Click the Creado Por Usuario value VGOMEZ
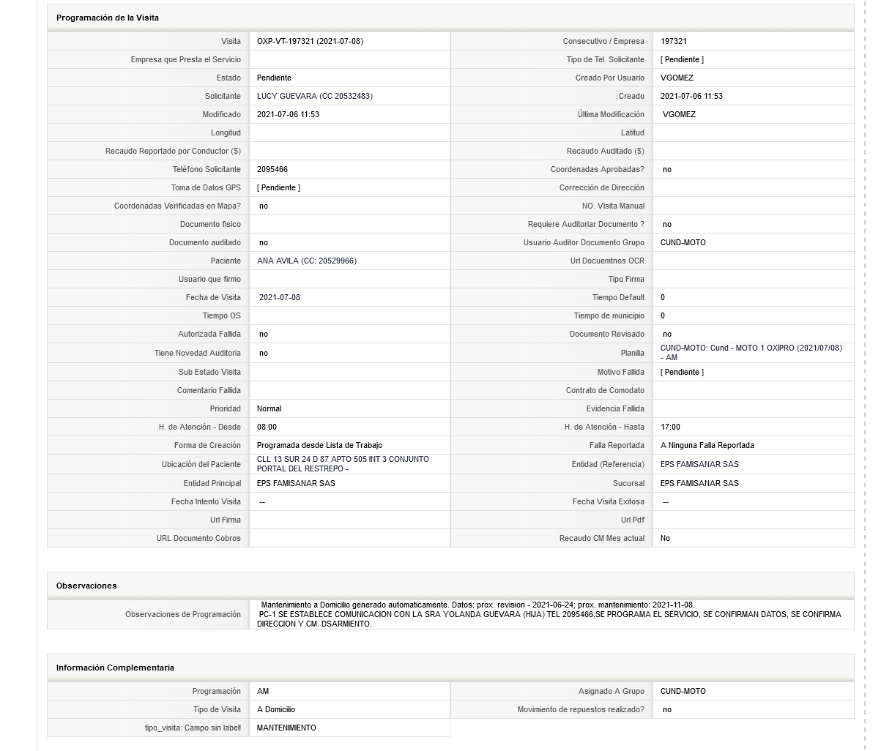The image size is (881, 751). 677,78
